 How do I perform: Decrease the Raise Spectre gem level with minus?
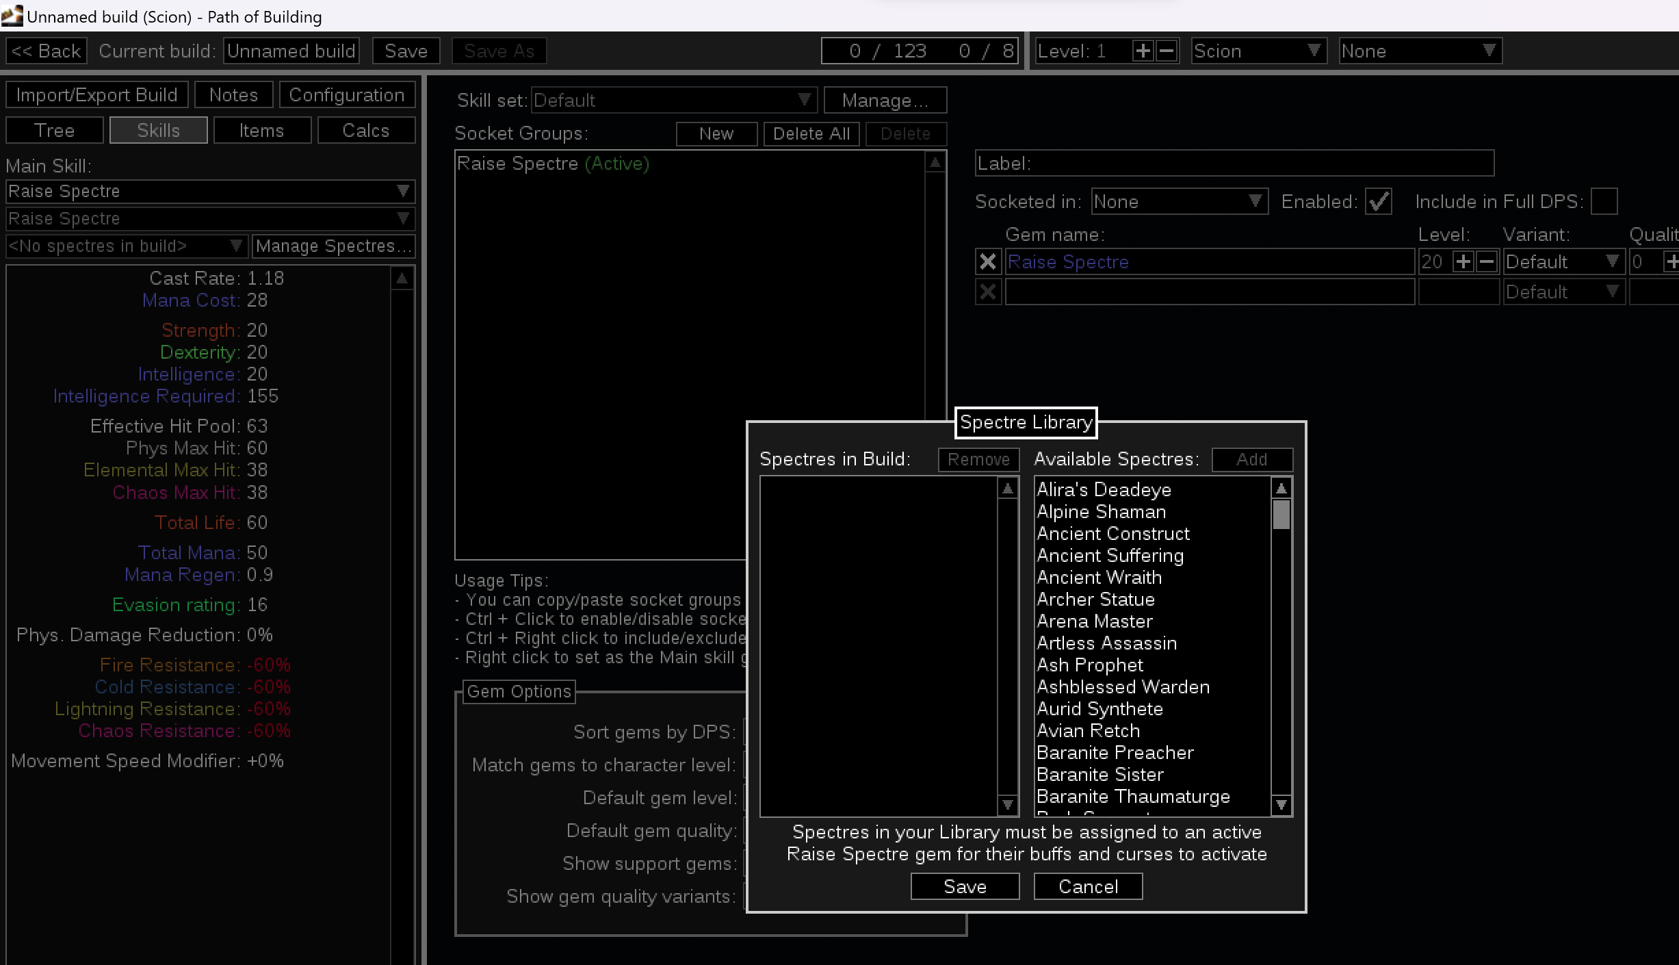[x=1486, y=261]
